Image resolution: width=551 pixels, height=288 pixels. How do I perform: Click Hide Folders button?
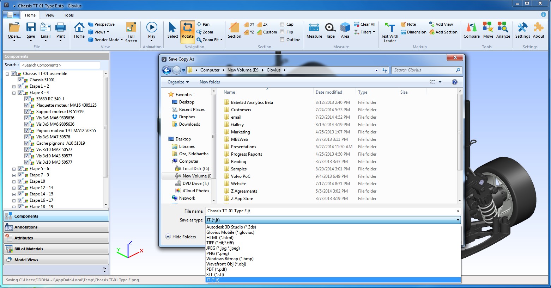point(181,237)
